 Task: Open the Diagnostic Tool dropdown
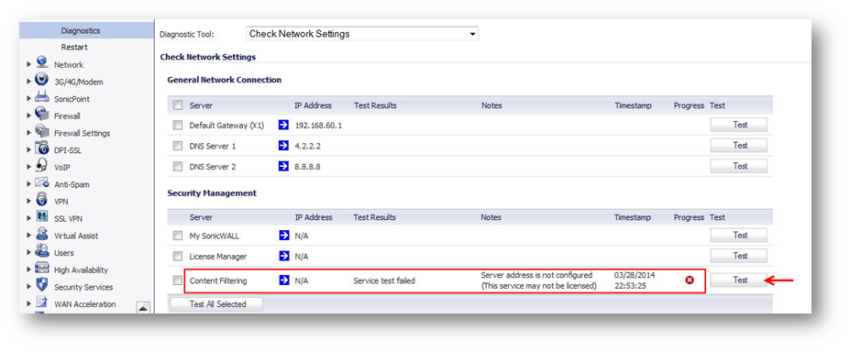[361, 34]
